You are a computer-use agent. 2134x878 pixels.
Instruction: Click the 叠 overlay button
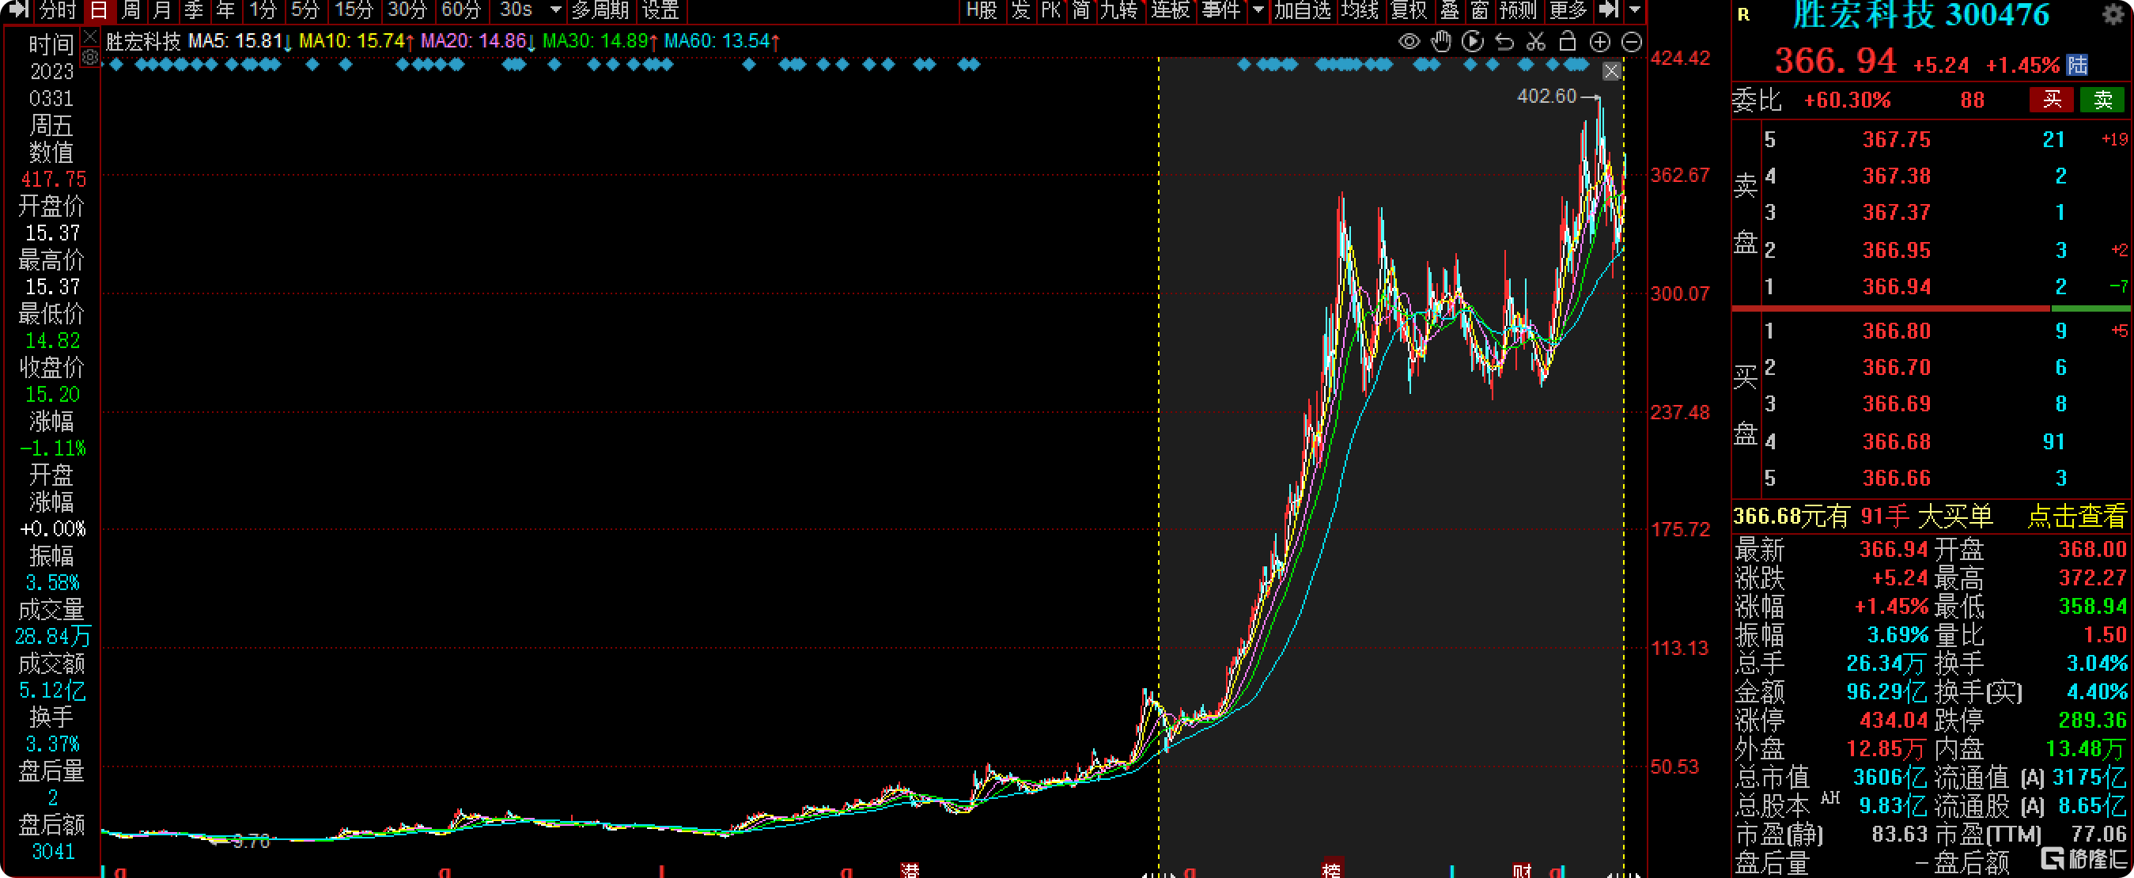pyautogui.click(x=1450, y=10)
